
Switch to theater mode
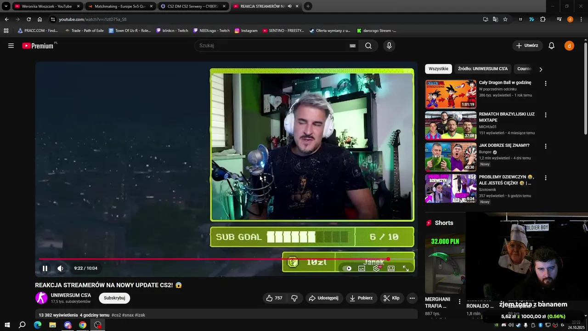pyautogui.click(x=391, y=268)
